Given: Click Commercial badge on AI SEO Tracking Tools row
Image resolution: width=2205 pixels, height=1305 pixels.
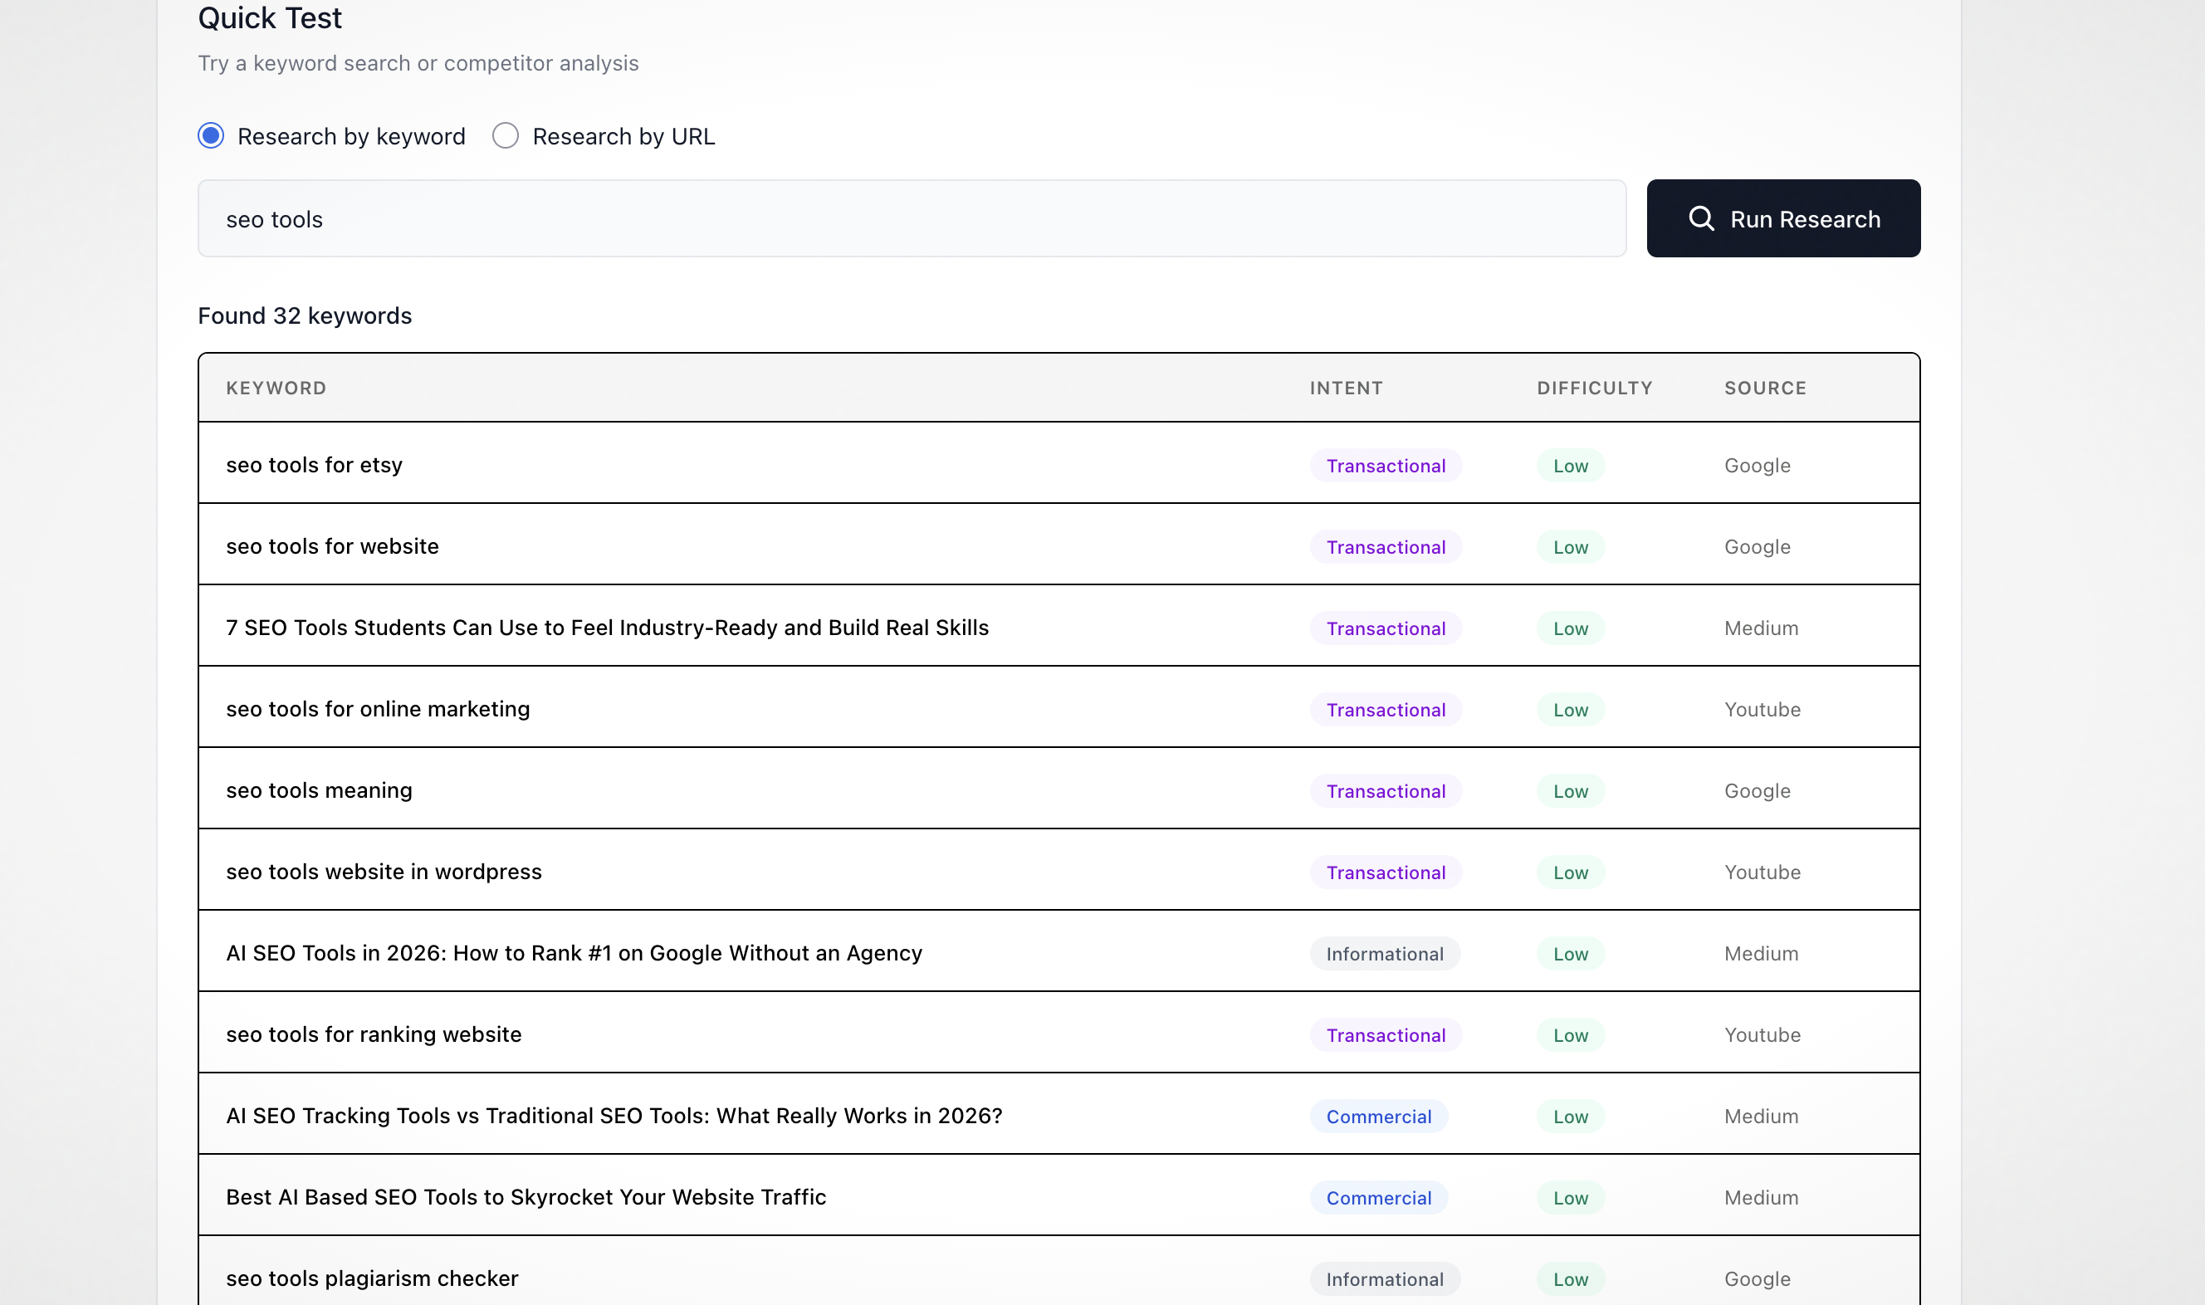Looking at the screenshot, I should 1379,1116.
